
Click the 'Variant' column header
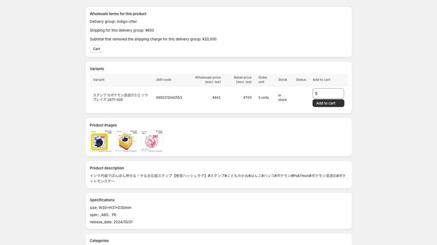click(x=99, y=79)
